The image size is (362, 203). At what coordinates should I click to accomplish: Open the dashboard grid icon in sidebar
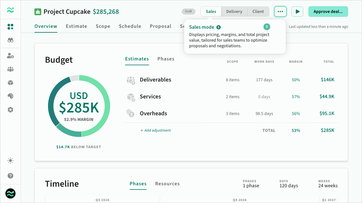pos(10,27)
